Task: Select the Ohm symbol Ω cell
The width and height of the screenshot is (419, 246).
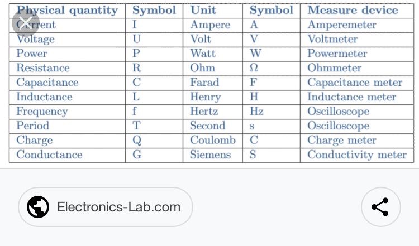Action: (x=254, y=68)
